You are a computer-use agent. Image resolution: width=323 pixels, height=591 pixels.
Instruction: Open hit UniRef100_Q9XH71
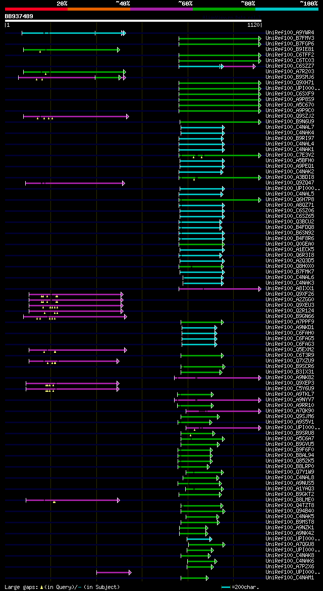(x=290, y=83)
